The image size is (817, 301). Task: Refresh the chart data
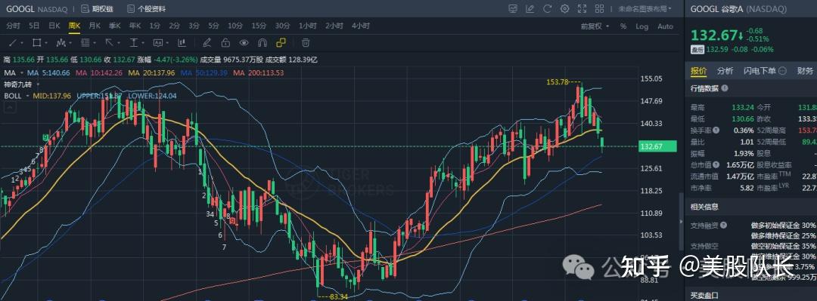point(547,9)
